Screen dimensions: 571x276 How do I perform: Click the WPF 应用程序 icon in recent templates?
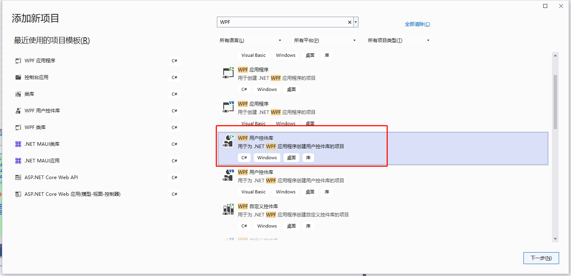pyautogui.click(x=18, y=61)
